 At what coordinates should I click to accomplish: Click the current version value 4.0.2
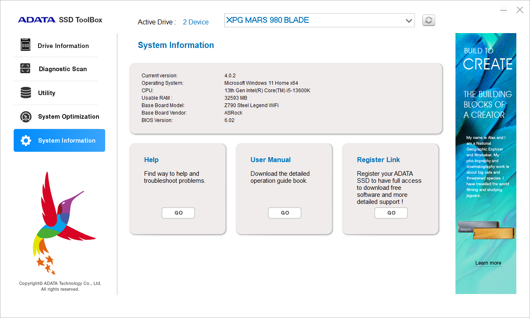coord(230,76)
